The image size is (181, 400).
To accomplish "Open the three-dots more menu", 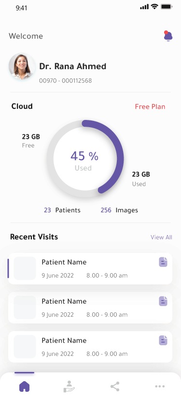I will click(160, 386).
